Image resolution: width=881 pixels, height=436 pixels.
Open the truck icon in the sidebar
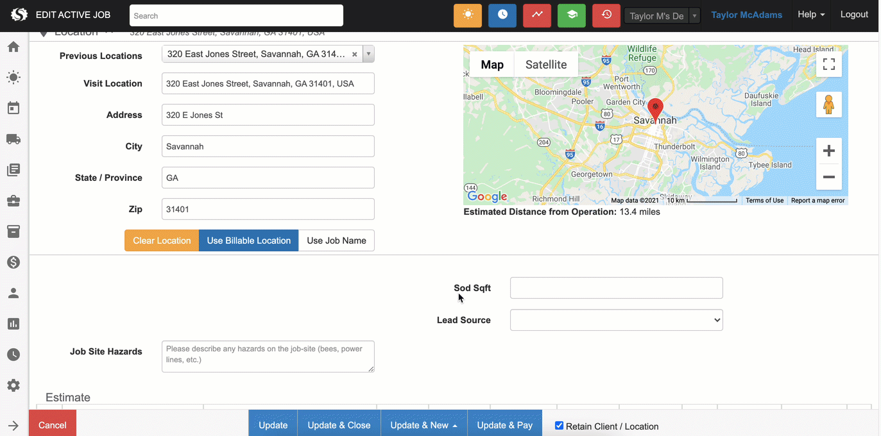(13, 139)
